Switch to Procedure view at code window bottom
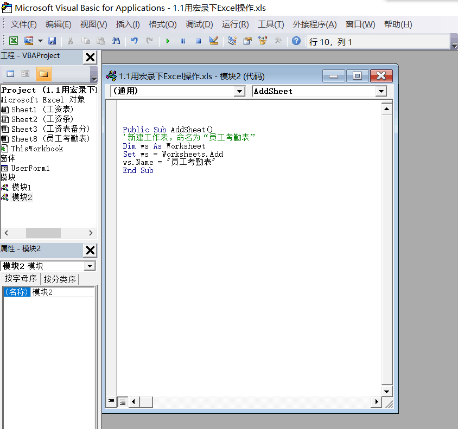Screen dimensions: 458x429 (x=111, y=402)
